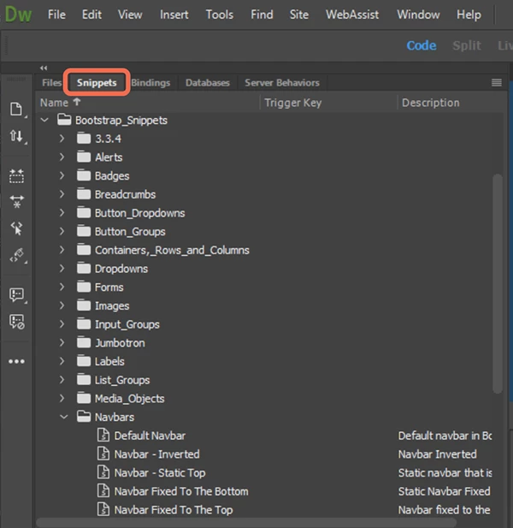513x528 pixels.
Task: Expand the Labels folder
Action: 62,361
